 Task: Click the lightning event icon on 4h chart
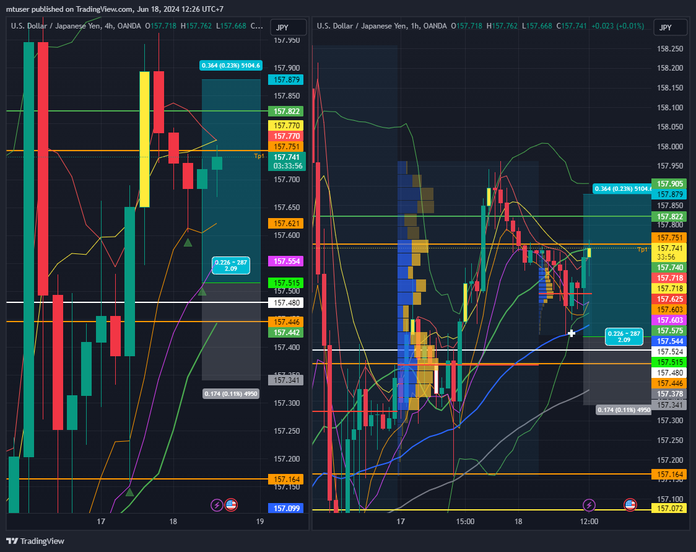point(217,505)
